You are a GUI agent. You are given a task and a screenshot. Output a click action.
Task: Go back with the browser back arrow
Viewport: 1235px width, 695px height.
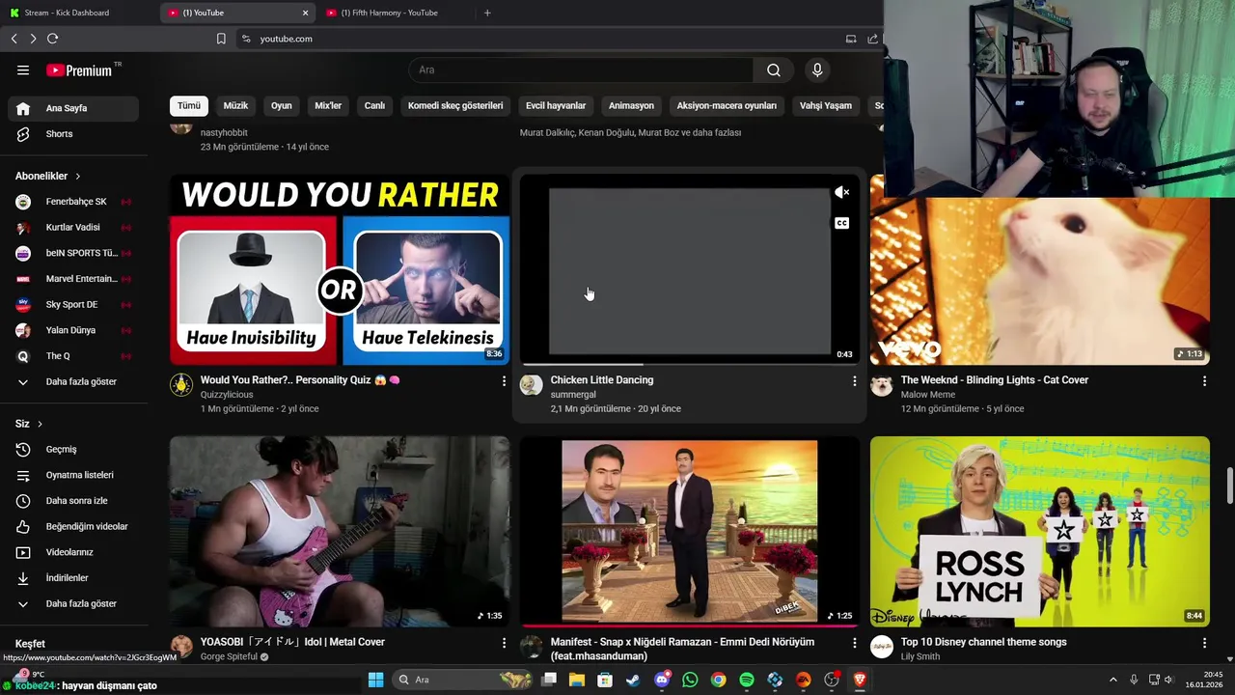pyautogui.click(x=14, y=39)
